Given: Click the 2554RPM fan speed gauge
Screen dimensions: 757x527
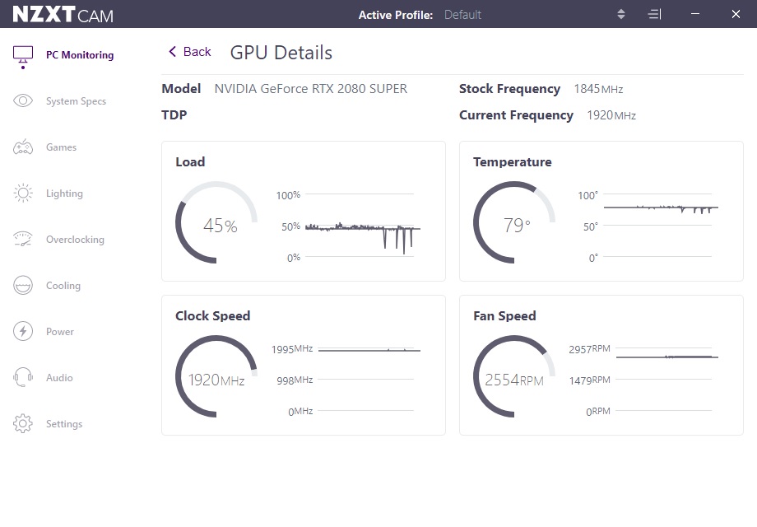Looking at the screenshot, I should (x=514, y=377).
